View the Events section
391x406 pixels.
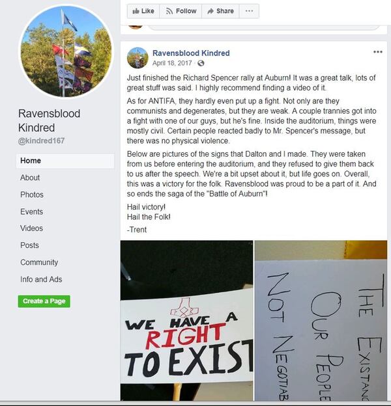[32, 212]
